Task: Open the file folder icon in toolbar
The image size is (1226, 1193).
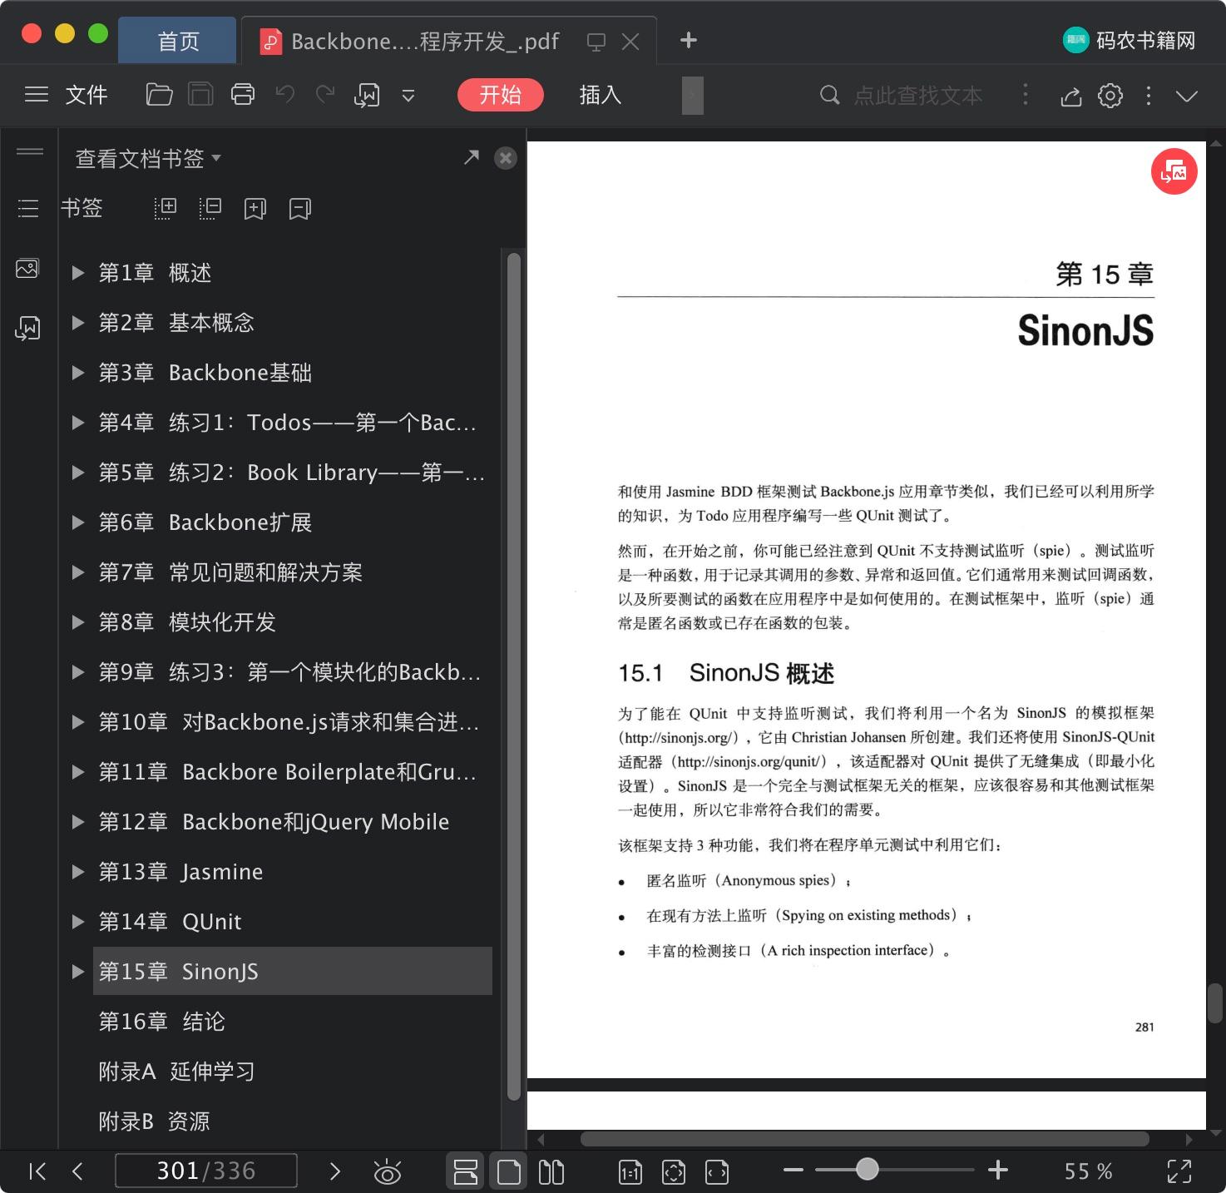Action: (159, 95)
